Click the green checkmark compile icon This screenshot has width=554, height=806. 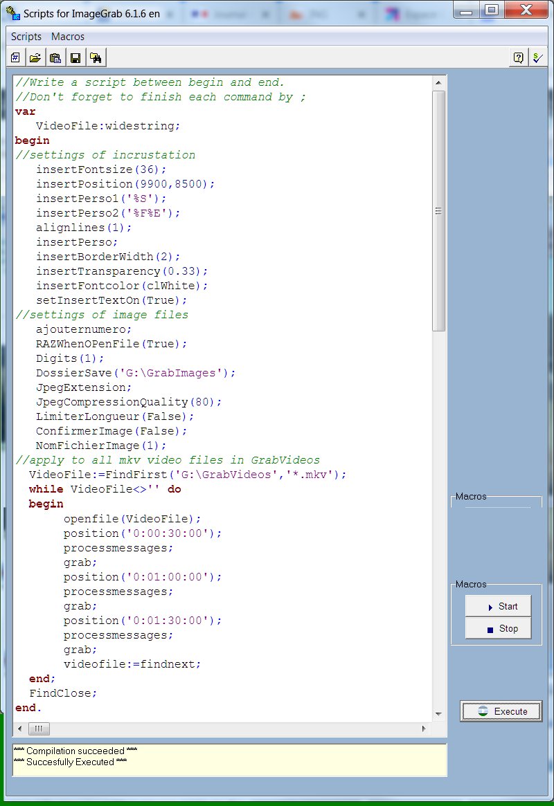pyautogui.click(x=537, y=57)
